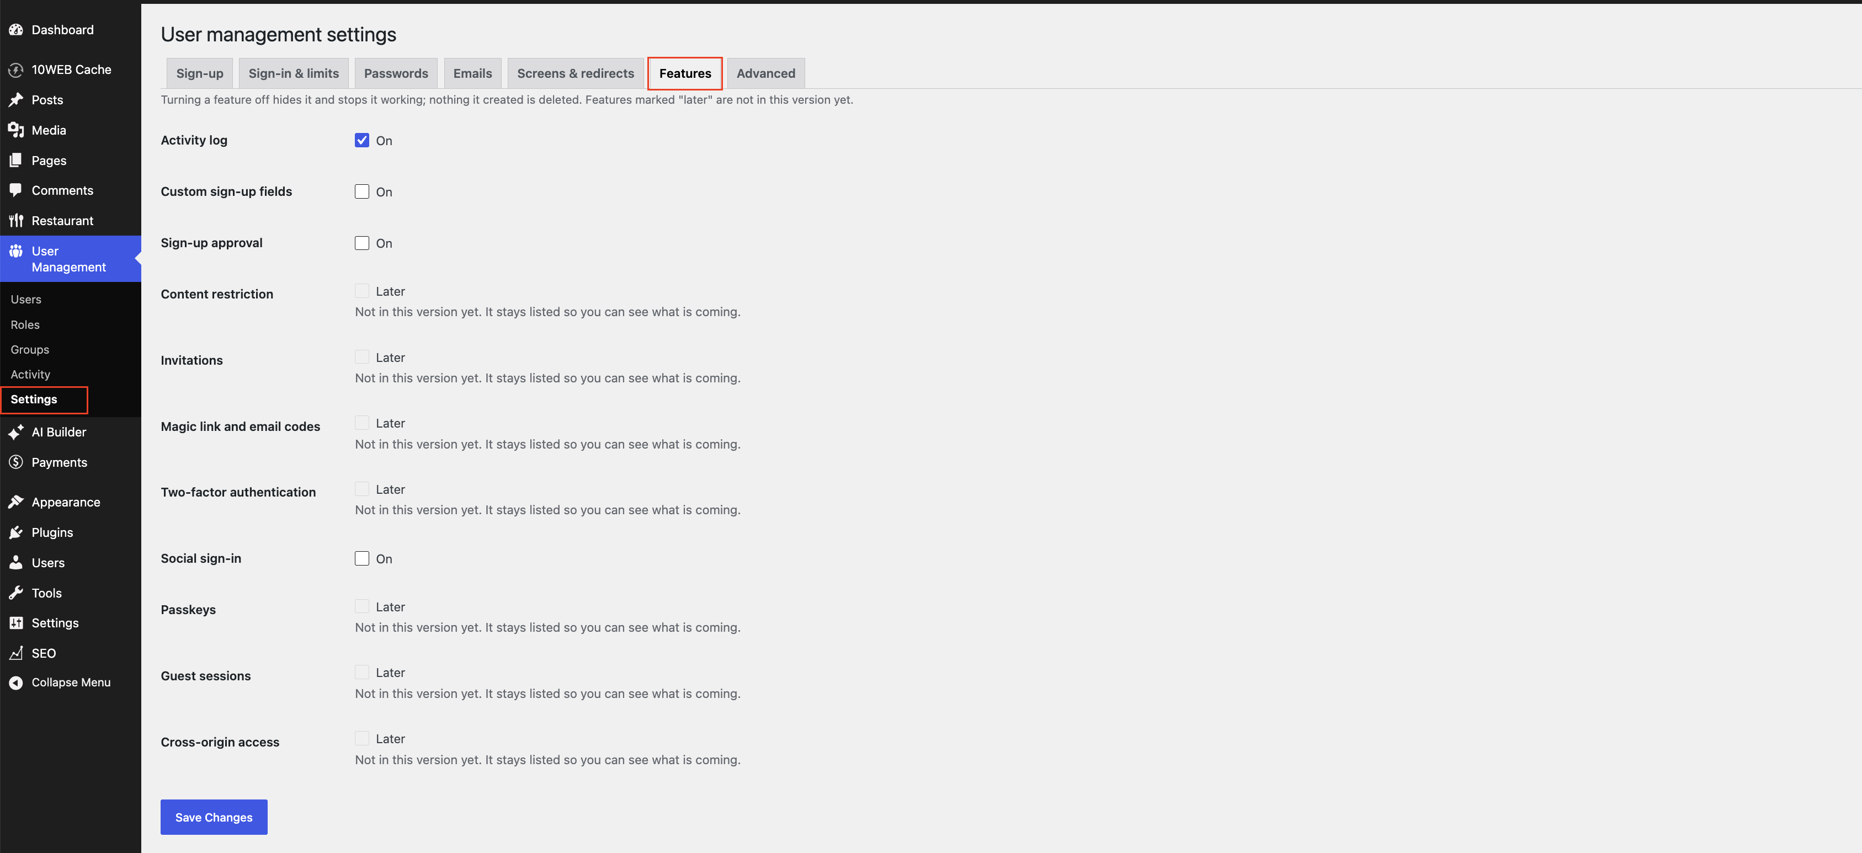The width and height of the screenshot is (1862, 853).
Task: Enable the Social sign-in checkbox
Action: (x=362, y=558)
